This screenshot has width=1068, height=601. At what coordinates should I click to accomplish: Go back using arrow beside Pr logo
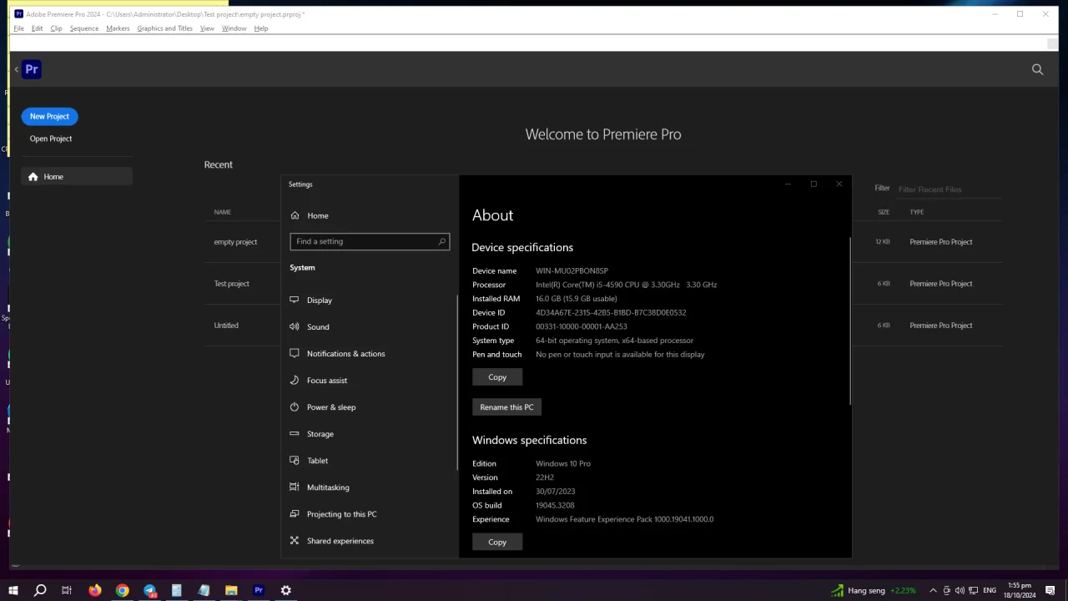(16, 69)
